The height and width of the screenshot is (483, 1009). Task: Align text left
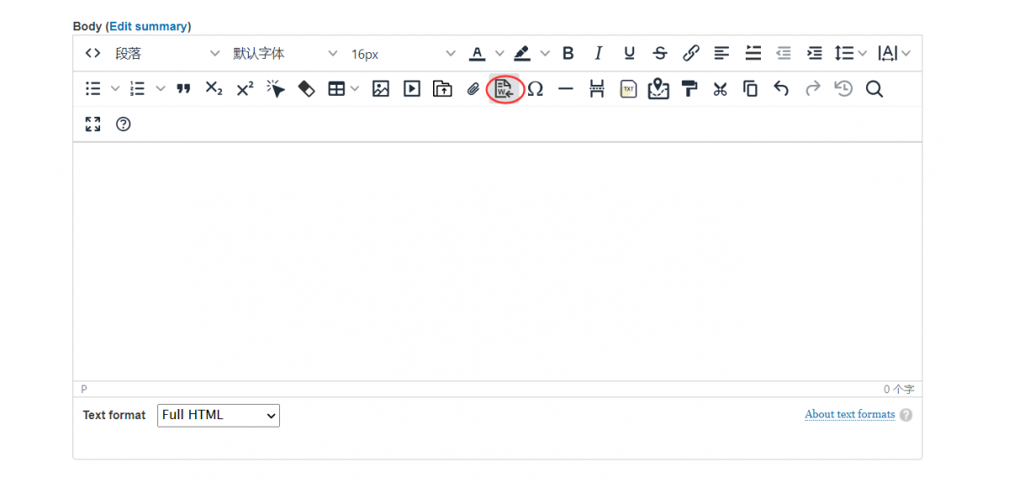pos(721,54)
